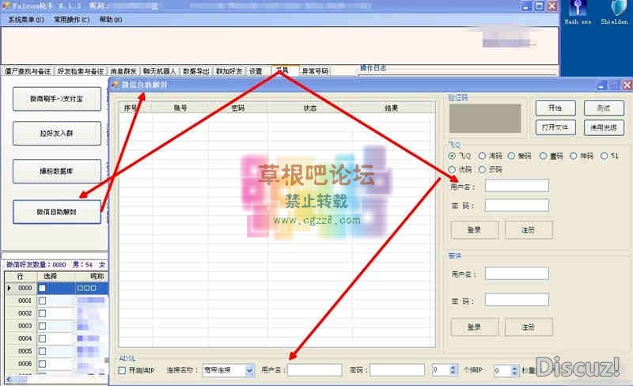Click 注册 in the 飞Q panel
The height and width of the screenshot is (386, 633).
pos(529,229)
